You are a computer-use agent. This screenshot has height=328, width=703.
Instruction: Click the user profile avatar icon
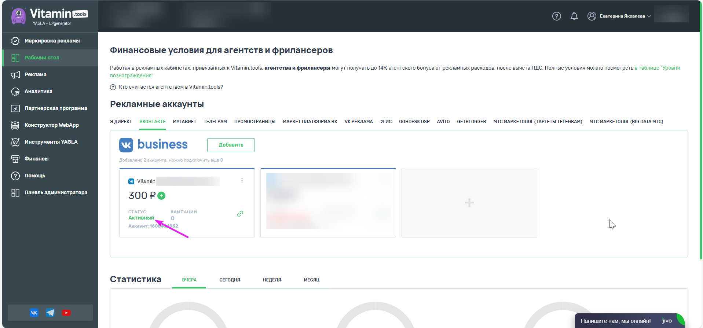[x=592, y=16]
